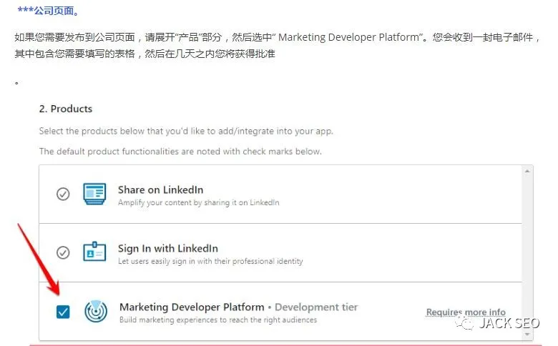Select the "Marketing Developer Platform" product title
This screenshot has width=558, height=346.
click(192, 307)
